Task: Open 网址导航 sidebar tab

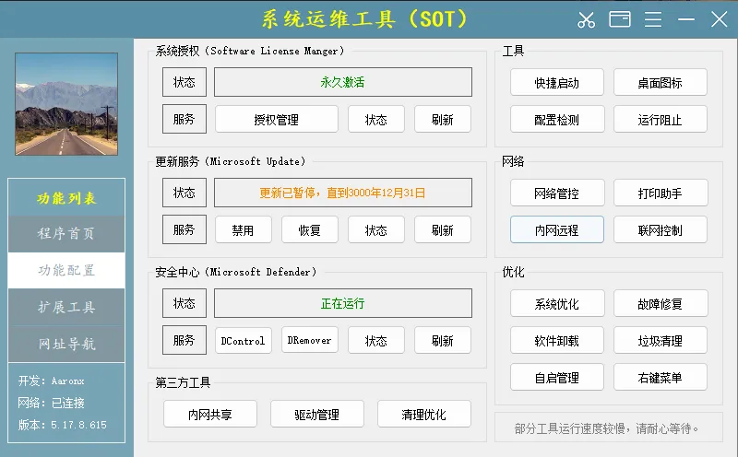Action: coord(66,344)
